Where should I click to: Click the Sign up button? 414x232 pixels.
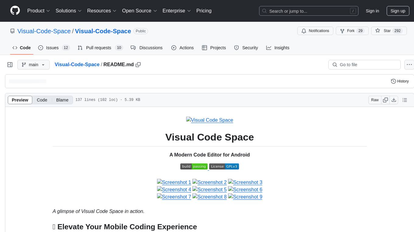pyautogui.click(x=398, y=11)
